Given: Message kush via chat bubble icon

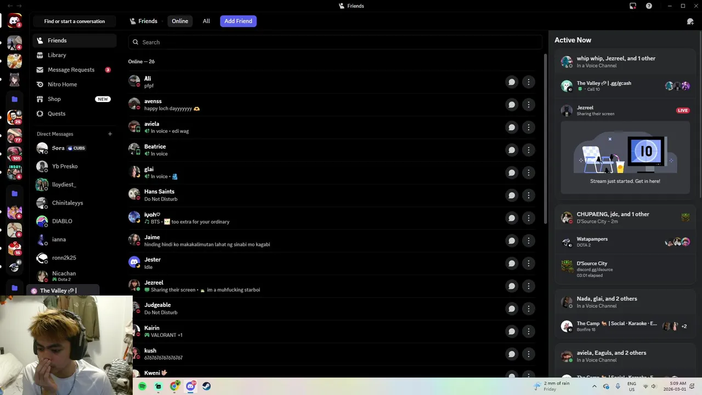Looking at the screenshot, I should (x=511, y=354).
